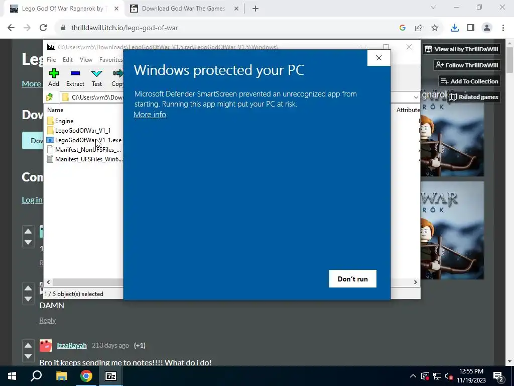Click the 7-Zip up-folder icon
The height and width of the screenshot is (386, 514).
(50, 97)
